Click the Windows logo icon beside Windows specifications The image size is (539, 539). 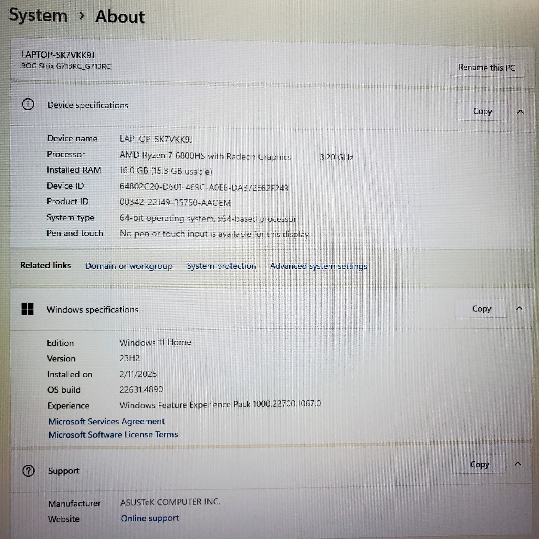[x=27, y=309]
